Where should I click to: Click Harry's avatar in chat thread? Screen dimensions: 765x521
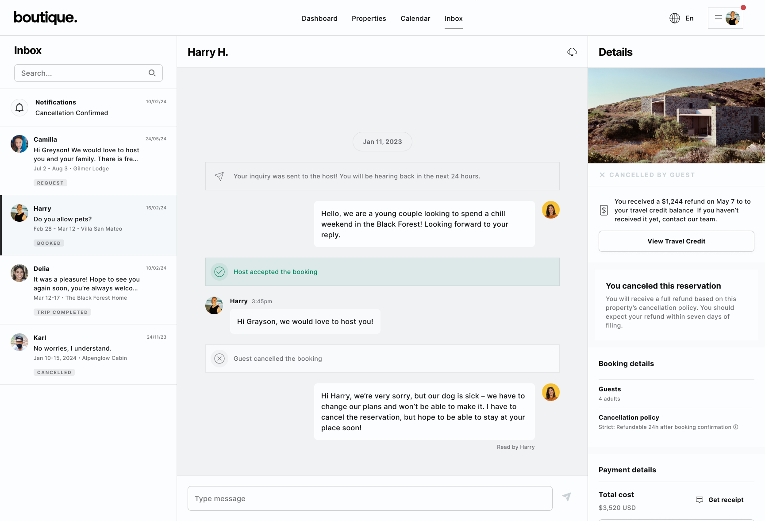(x=214, y=305)
